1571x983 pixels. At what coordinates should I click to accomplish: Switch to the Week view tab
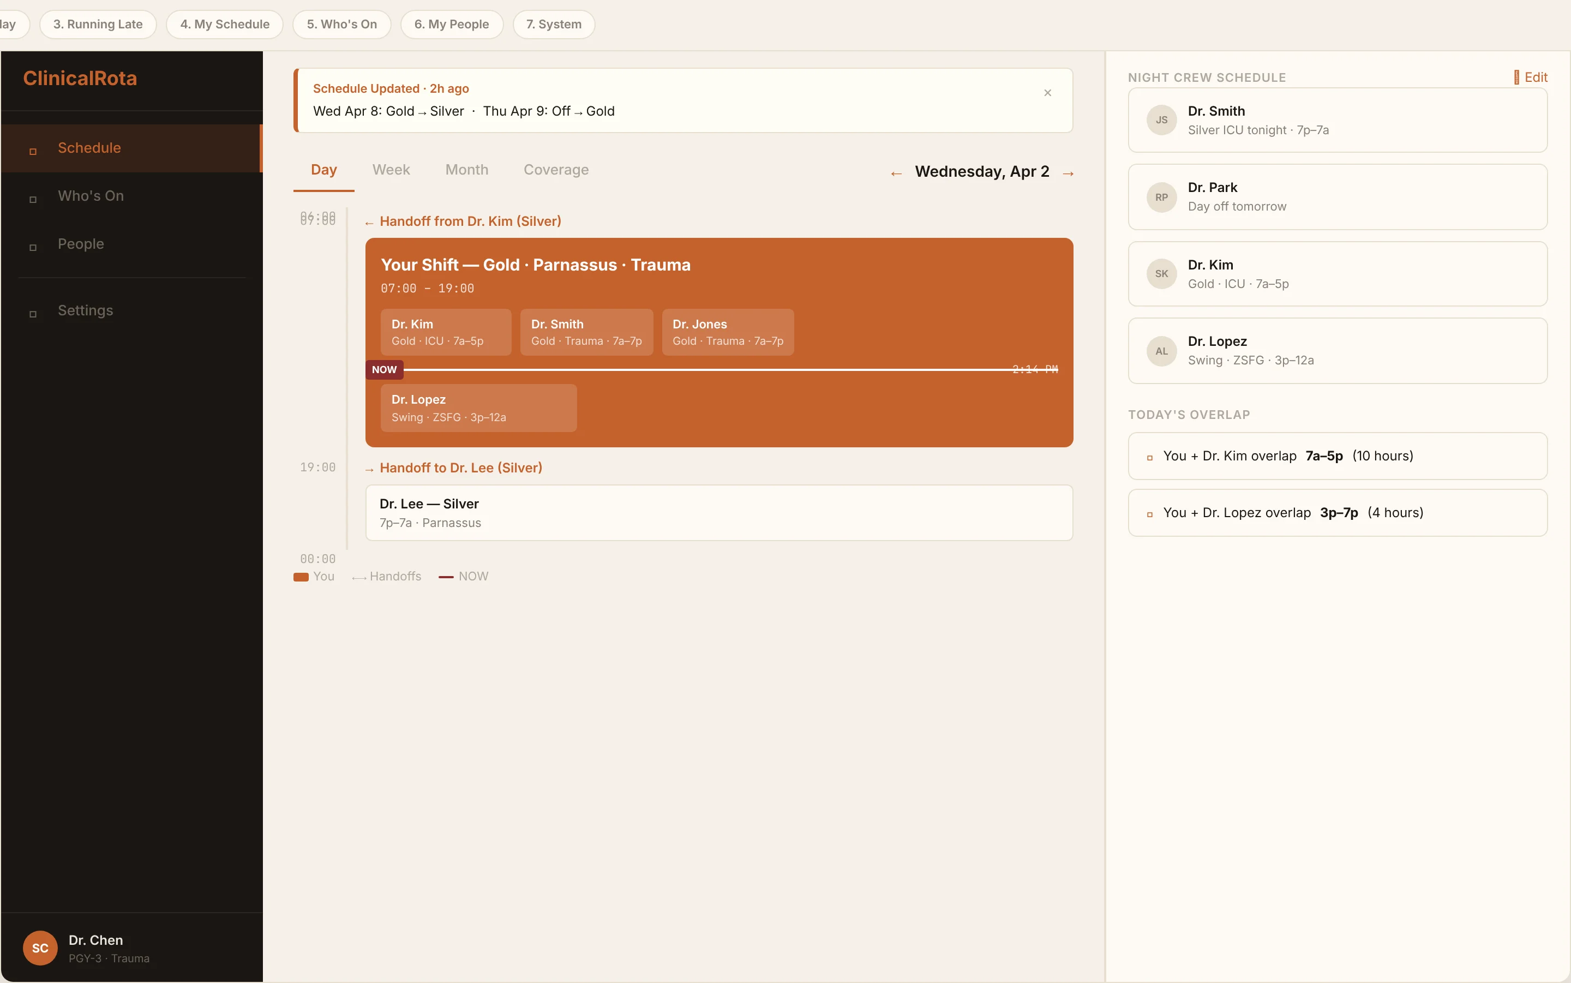point(391,170)
